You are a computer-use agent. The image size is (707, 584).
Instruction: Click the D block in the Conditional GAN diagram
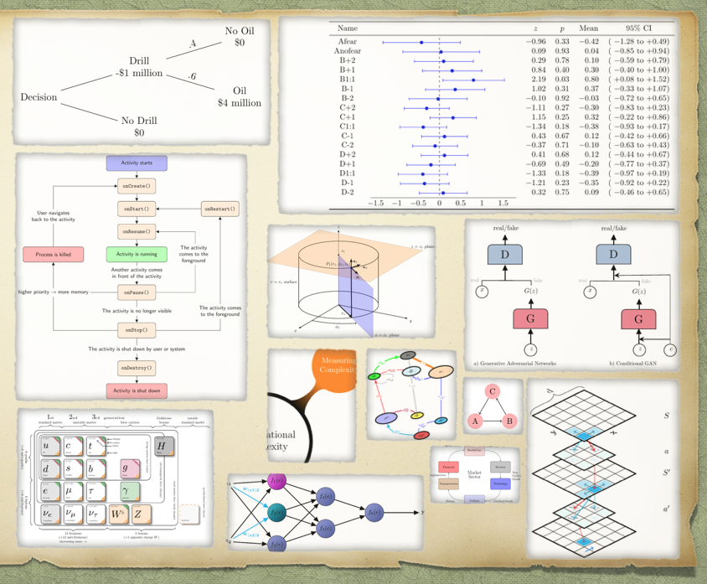click(613, 255)
